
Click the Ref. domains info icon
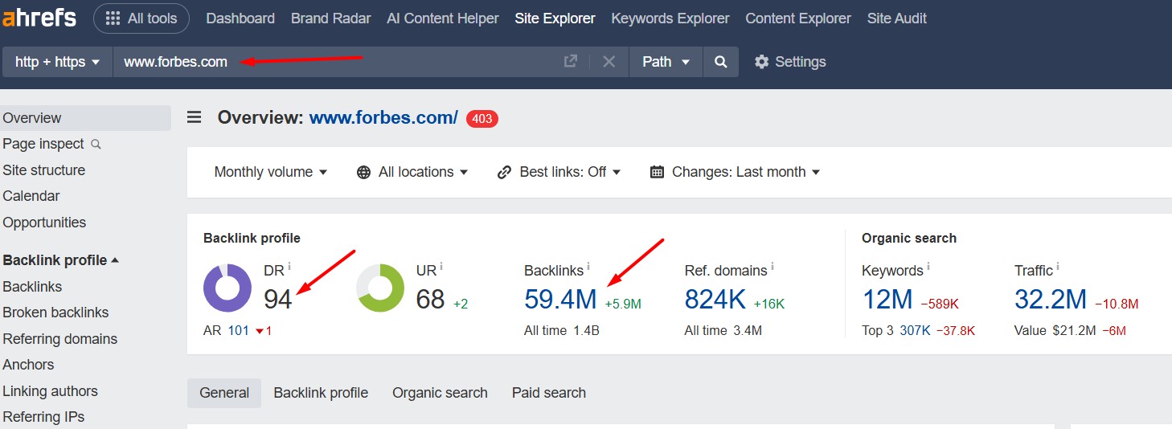tap(772, 267)
